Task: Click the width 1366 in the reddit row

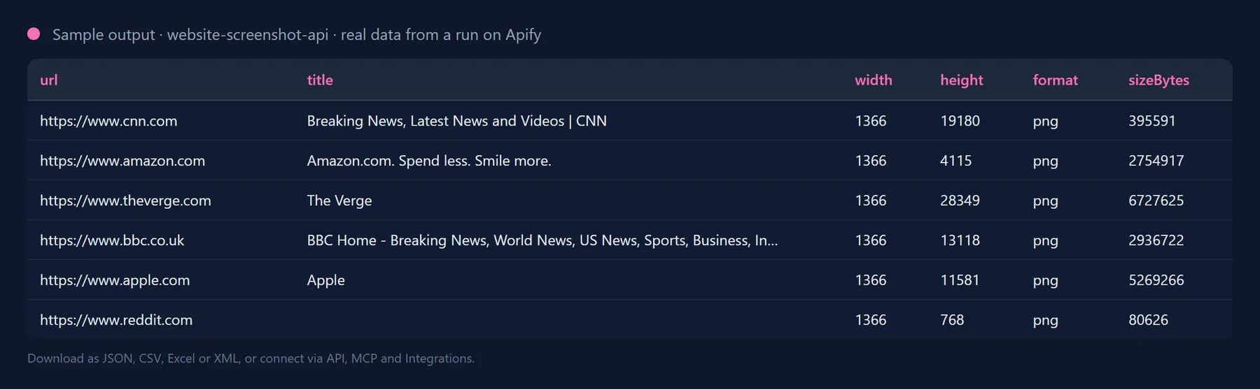Action: (x=871, y=320)
